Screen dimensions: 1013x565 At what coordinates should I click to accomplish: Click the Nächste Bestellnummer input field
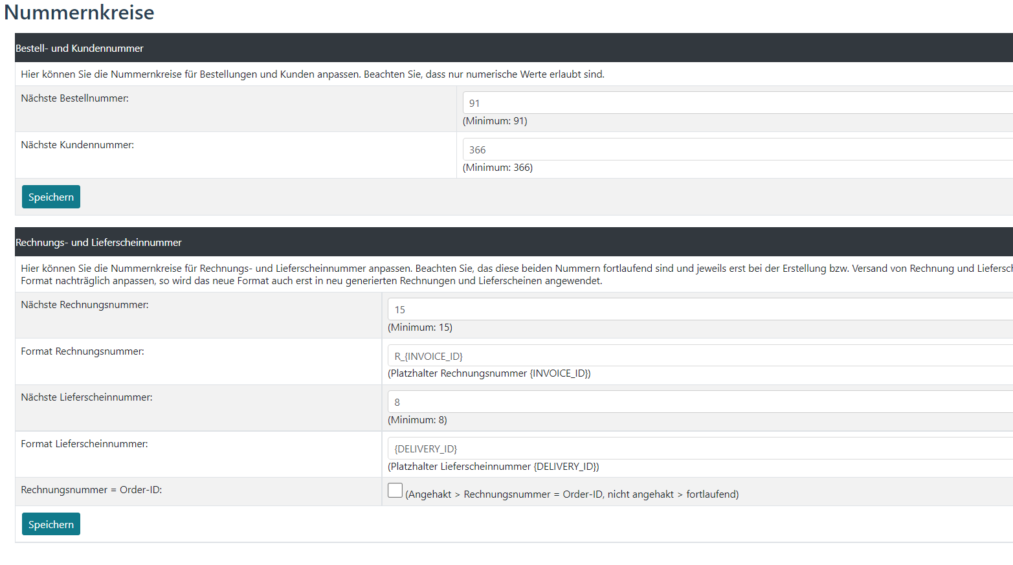[x=737, y=103]
